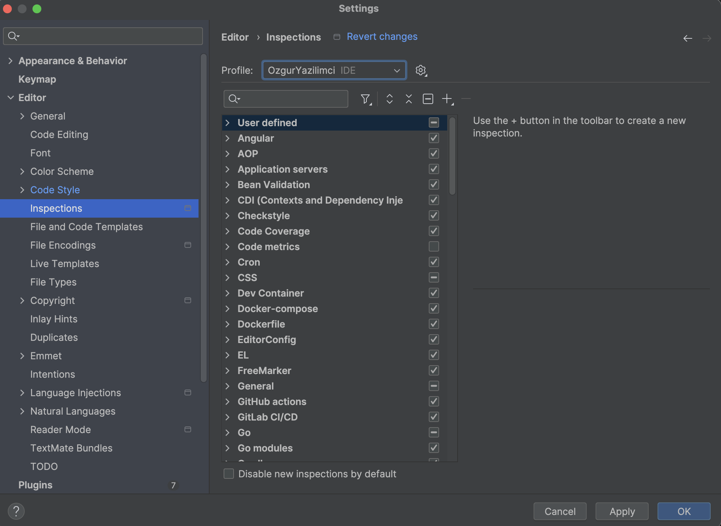The image size is (721, 526).
Task: Enable the Code metrics checkbox
Action: click(434, 246)
